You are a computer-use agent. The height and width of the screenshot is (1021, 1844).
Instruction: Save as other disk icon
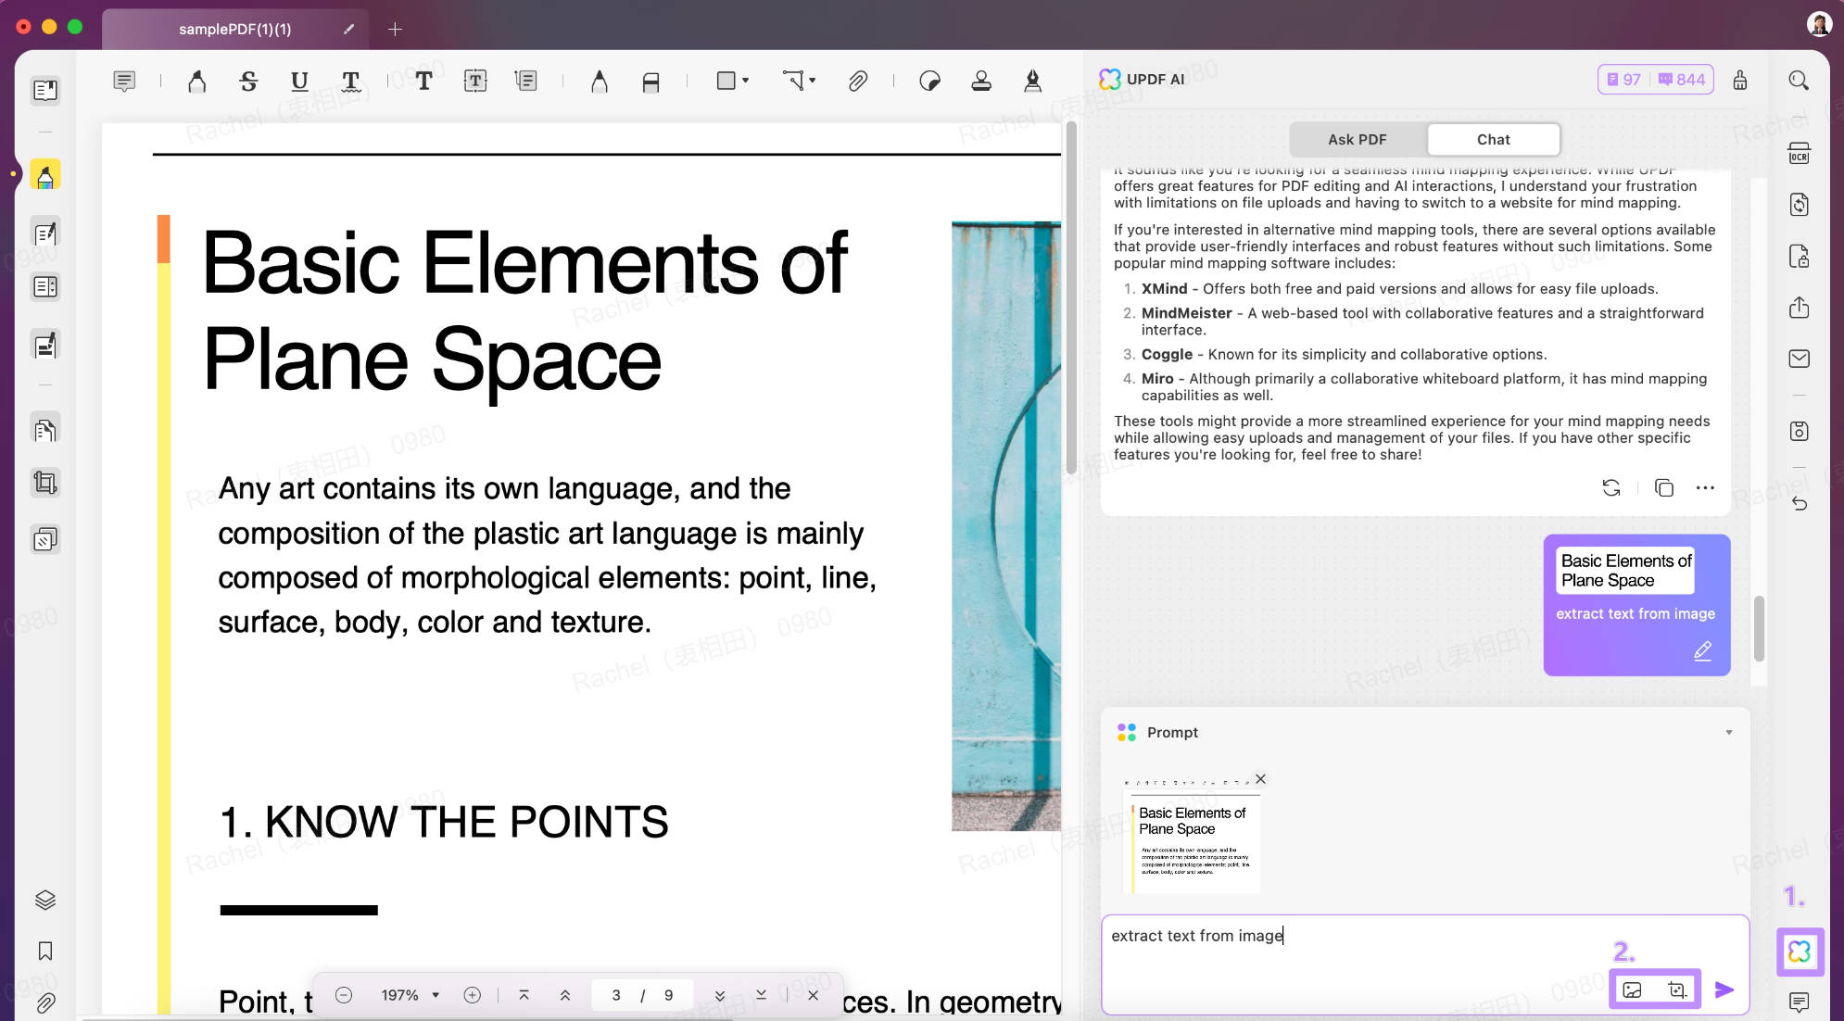coord(1799,431)
